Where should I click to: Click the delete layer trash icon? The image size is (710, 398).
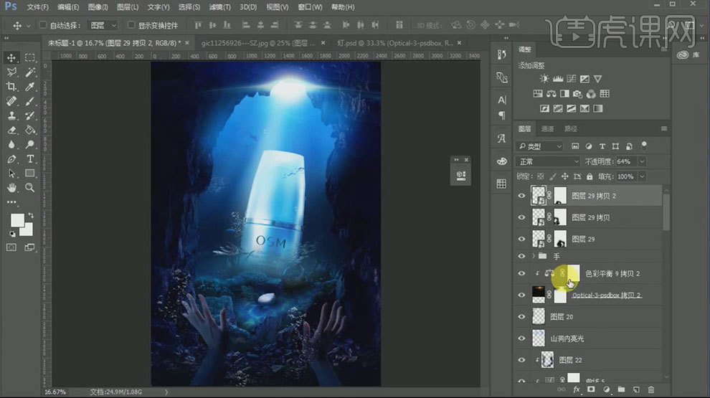[650, 389]
